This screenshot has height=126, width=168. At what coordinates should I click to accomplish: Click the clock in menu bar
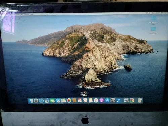click(x=156, y=13)
